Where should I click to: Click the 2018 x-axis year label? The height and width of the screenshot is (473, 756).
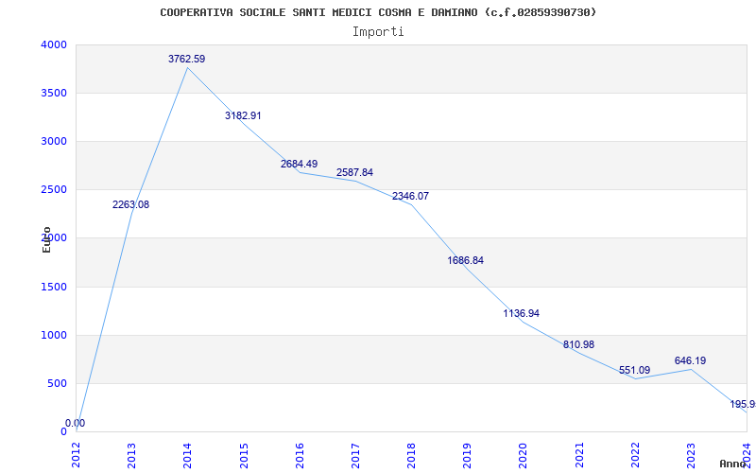411,455
